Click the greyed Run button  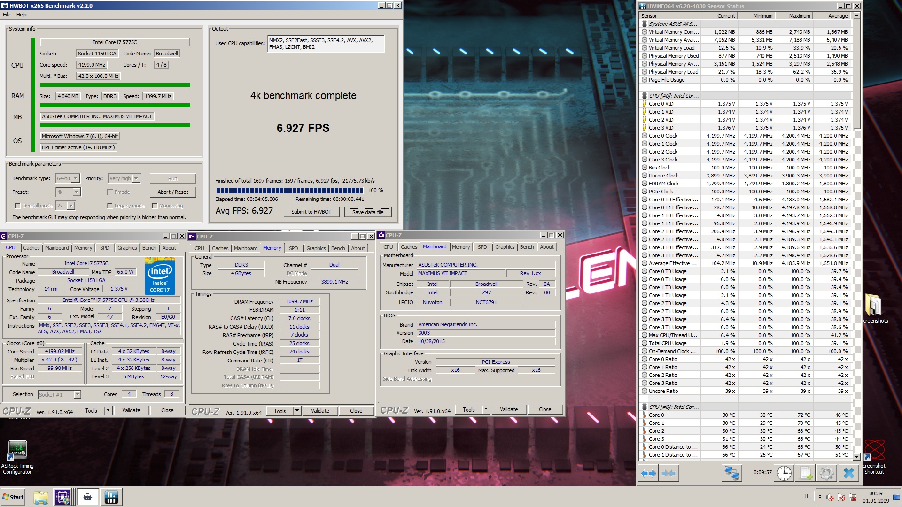(x=173, y=178)
